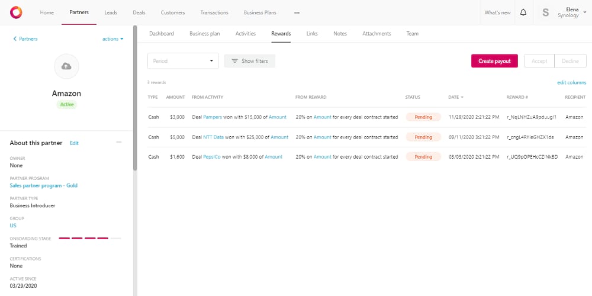Switch to the Attachments tab
This screenshot has height=296, width=592.
(377, 34)
